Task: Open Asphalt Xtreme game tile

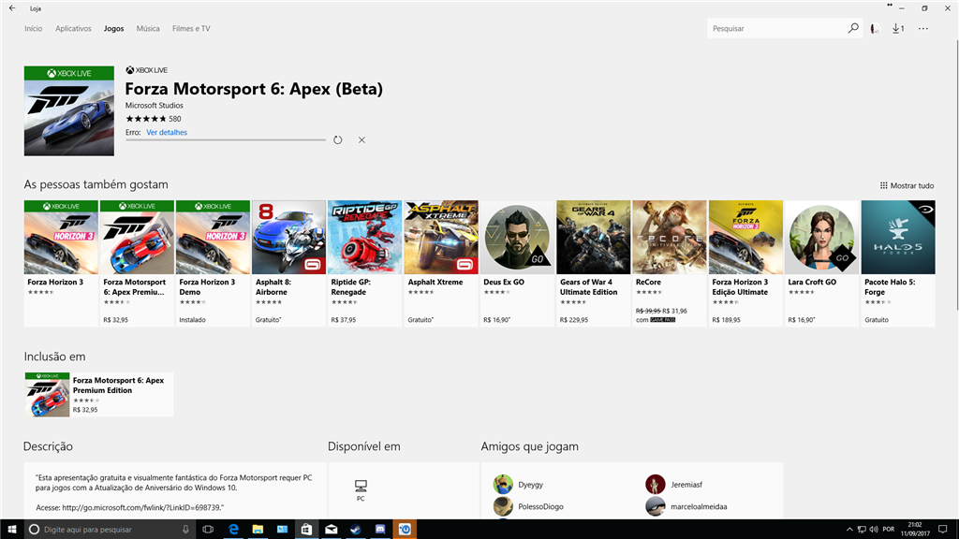Action: [x=441, y=263]
